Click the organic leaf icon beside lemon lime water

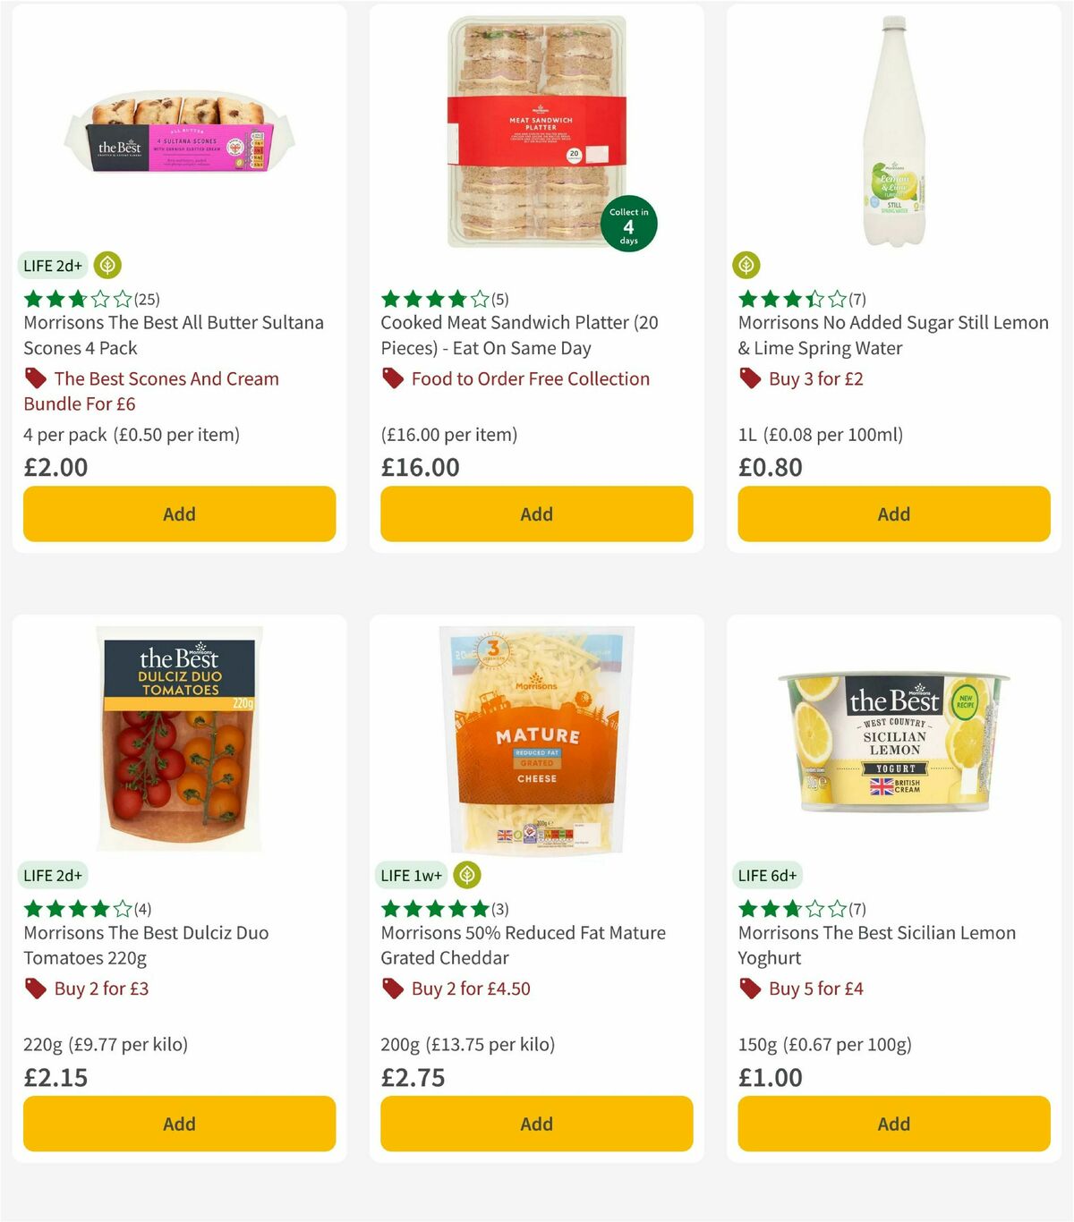746,264
